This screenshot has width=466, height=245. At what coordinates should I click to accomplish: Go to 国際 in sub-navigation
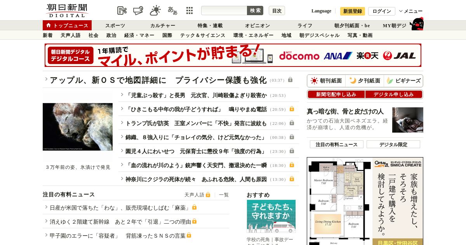[x=167, y=35]
